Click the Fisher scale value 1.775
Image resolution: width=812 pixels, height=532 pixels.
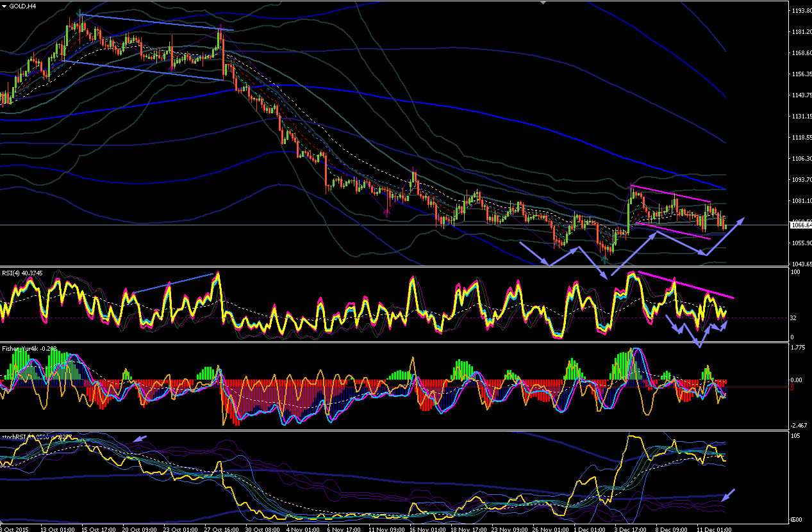(x=799, y=348)
